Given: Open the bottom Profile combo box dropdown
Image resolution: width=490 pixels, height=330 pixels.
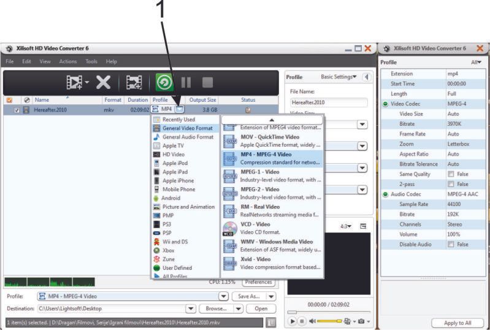Looking at the screenshot, I should click(x=223, y=296).
